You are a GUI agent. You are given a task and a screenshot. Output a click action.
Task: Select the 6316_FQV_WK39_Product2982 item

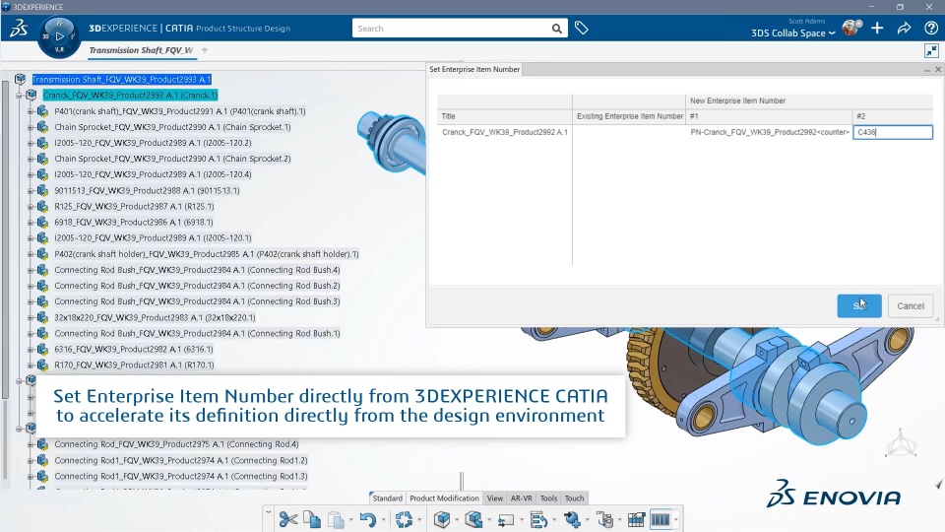coord(133,349)
